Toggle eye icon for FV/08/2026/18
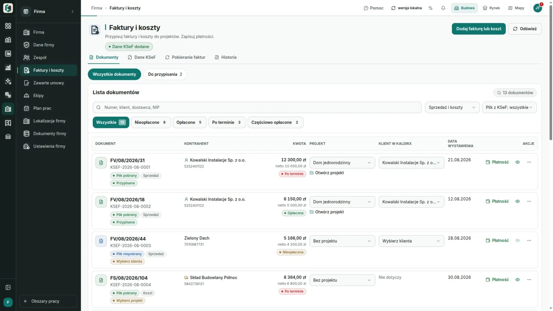Image resolution: width=553 pixels, height=311 pixels. coord(518,201)
